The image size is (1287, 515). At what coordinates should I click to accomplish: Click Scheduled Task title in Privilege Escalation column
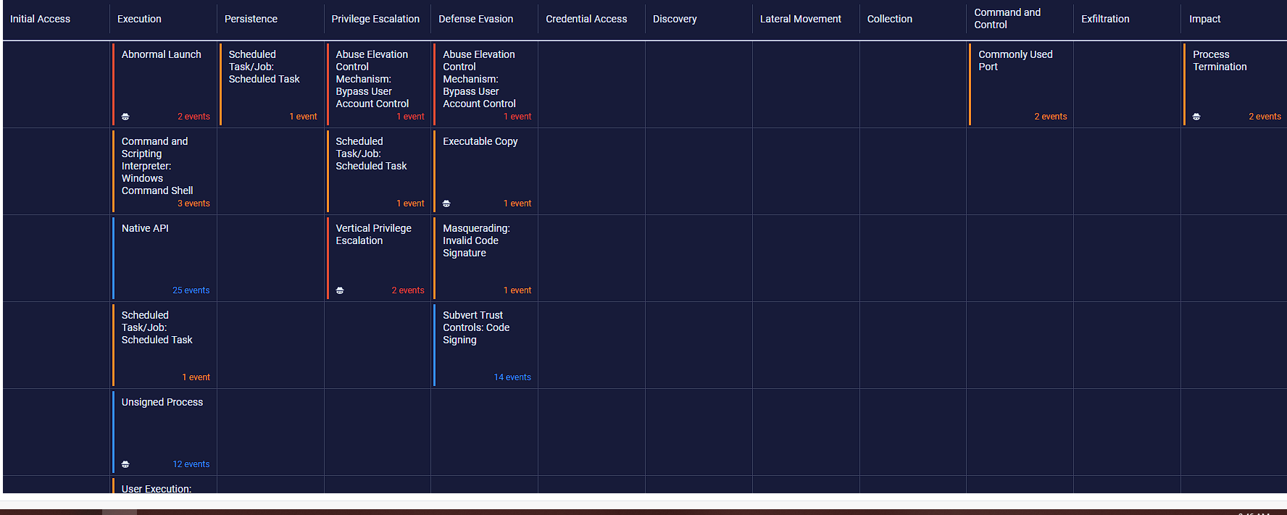[x=371, y=154]
